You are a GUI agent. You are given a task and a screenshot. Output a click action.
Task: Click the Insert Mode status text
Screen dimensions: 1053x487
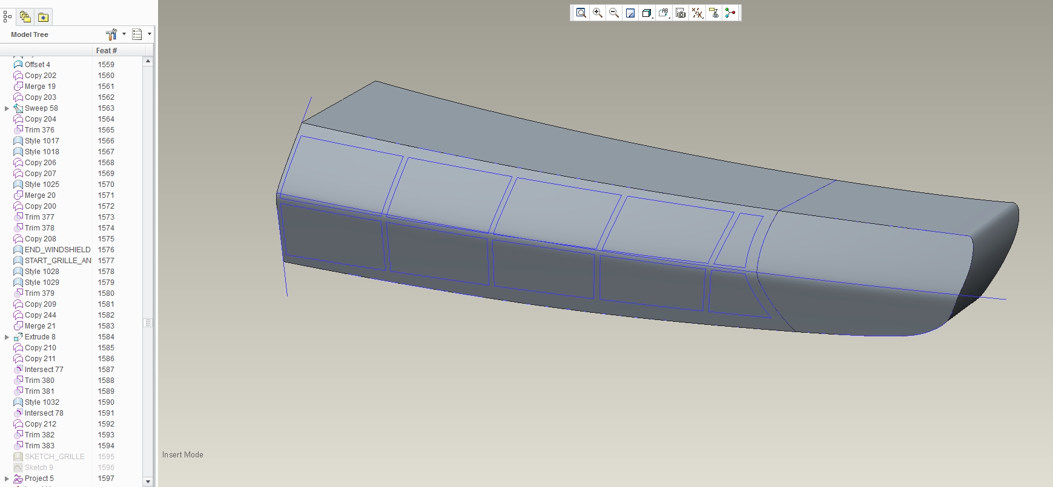tap(182, 455)
